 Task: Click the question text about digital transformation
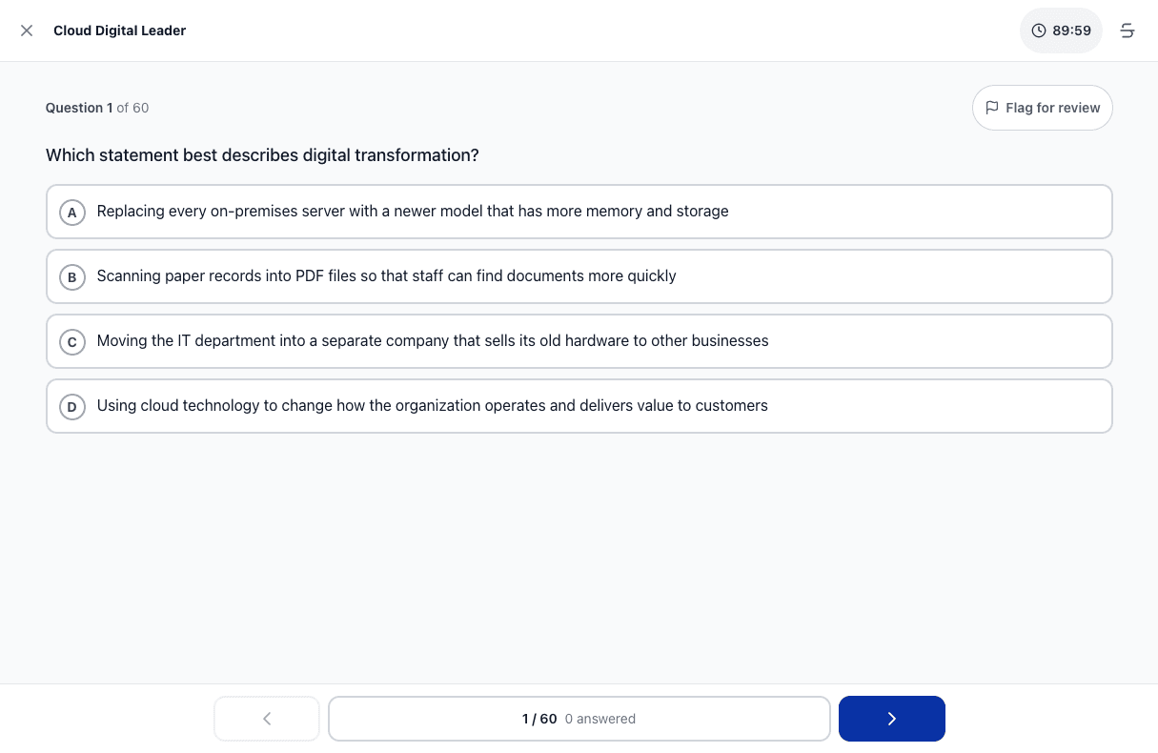click(262, 155)
